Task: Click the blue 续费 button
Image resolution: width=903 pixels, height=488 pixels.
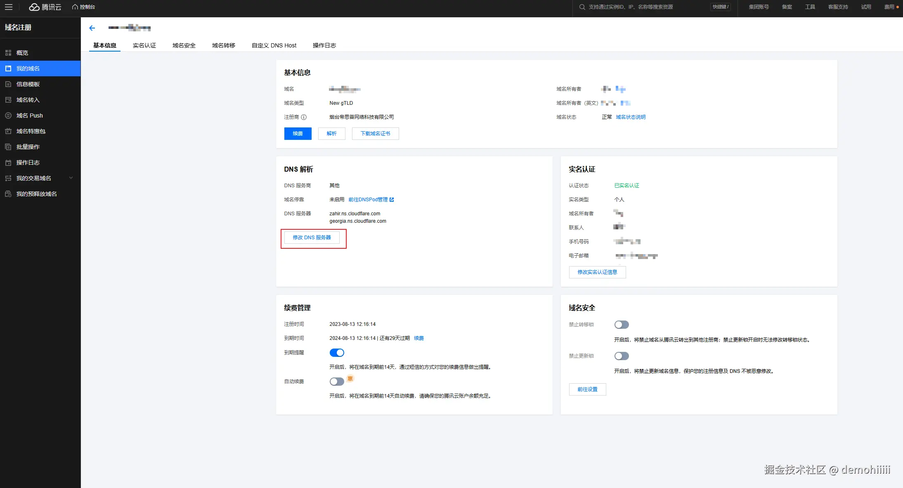Action: click(x=298, y=134)
